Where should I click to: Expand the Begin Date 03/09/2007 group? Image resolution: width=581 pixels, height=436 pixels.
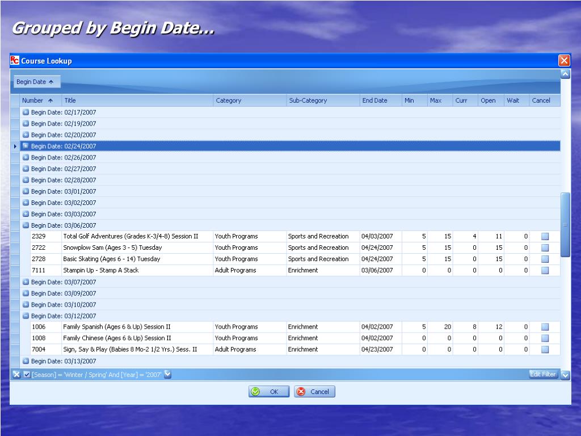point(26,294)
